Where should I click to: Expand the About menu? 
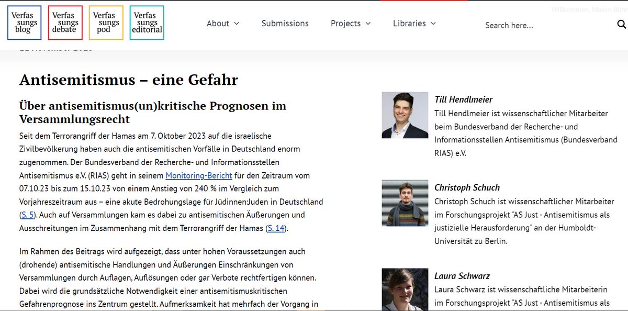[x=223, y=23]
